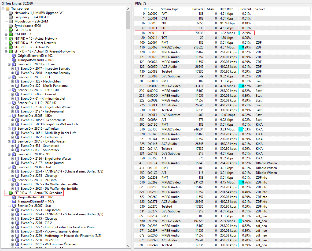Click the Transponder folder icon
The height and width of the screenshot is (251, 312).
click(8, 9)
